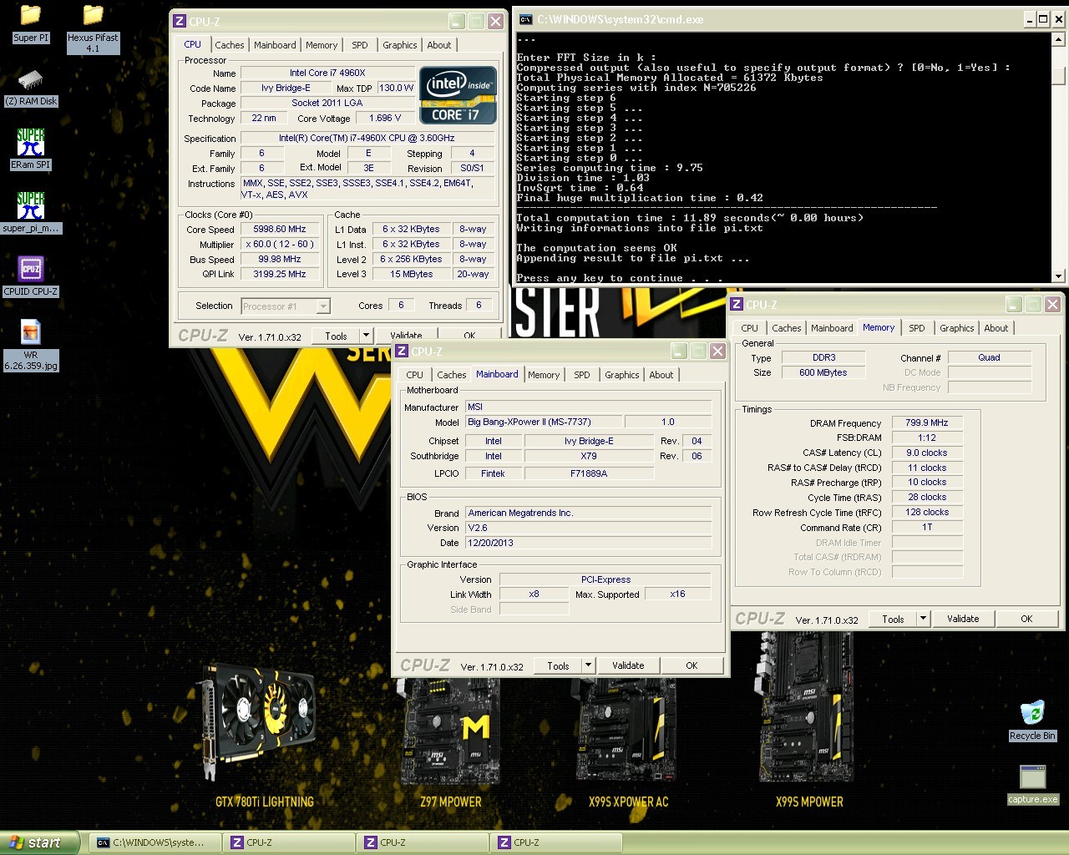
Task: Click the Core Voltage 1.696 V value
Action: (x=385, y=118)
